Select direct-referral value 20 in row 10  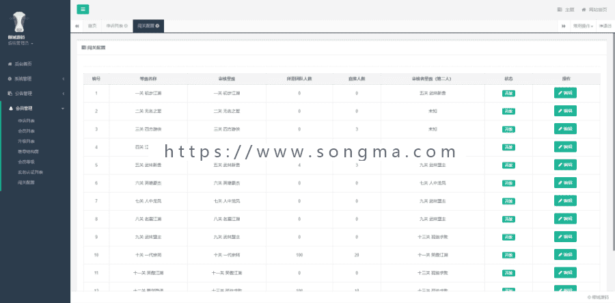[357, 255]
